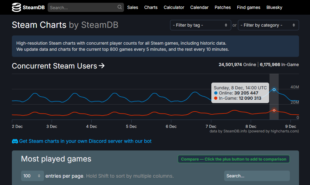Go to the Calculator page
310x185 pixels.
coord(174,7)
